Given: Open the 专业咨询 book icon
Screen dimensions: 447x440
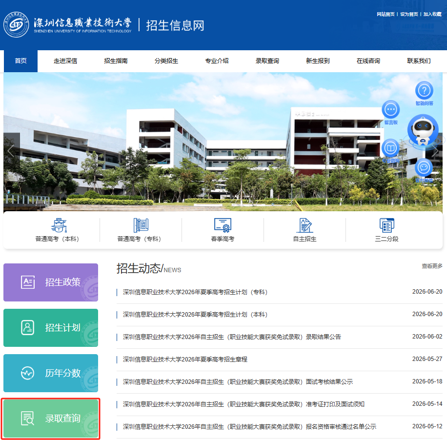Looking at the screenshot, I should pos(390,148).
